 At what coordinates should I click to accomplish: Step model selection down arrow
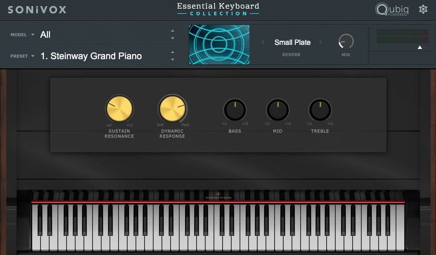pos(173,38)
